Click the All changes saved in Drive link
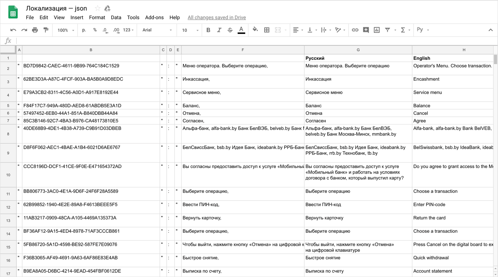 tap(216, 17)
